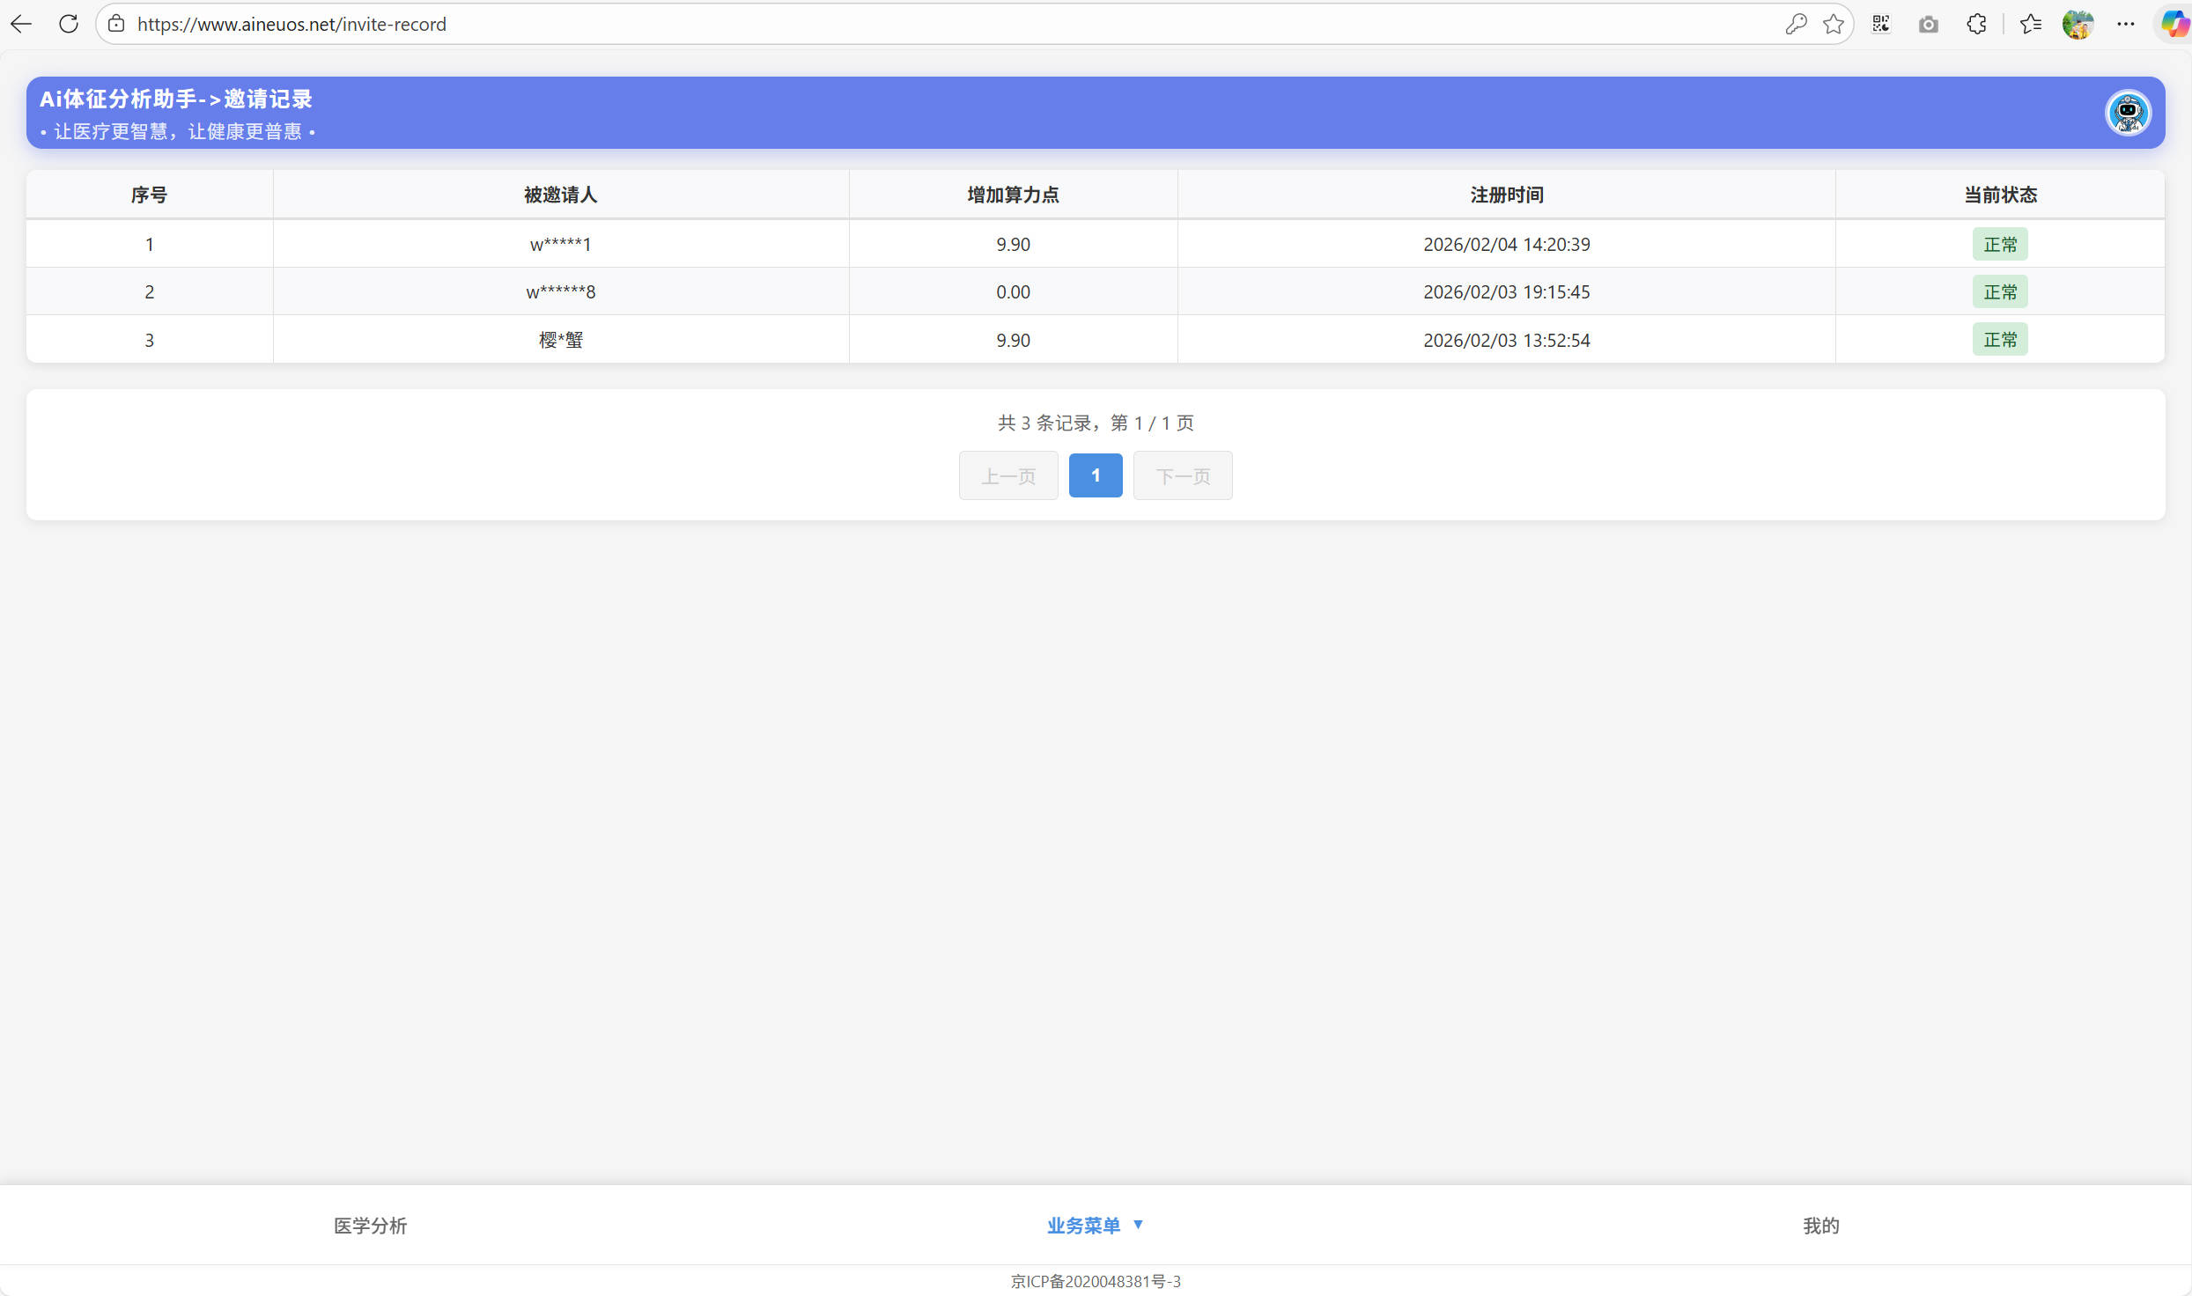Click the 下一页 button

point(1183,476)
